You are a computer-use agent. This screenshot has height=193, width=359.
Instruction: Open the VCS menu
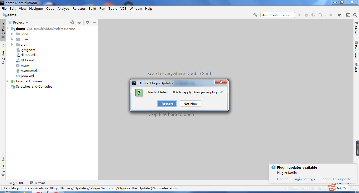(x=123, y=8)
